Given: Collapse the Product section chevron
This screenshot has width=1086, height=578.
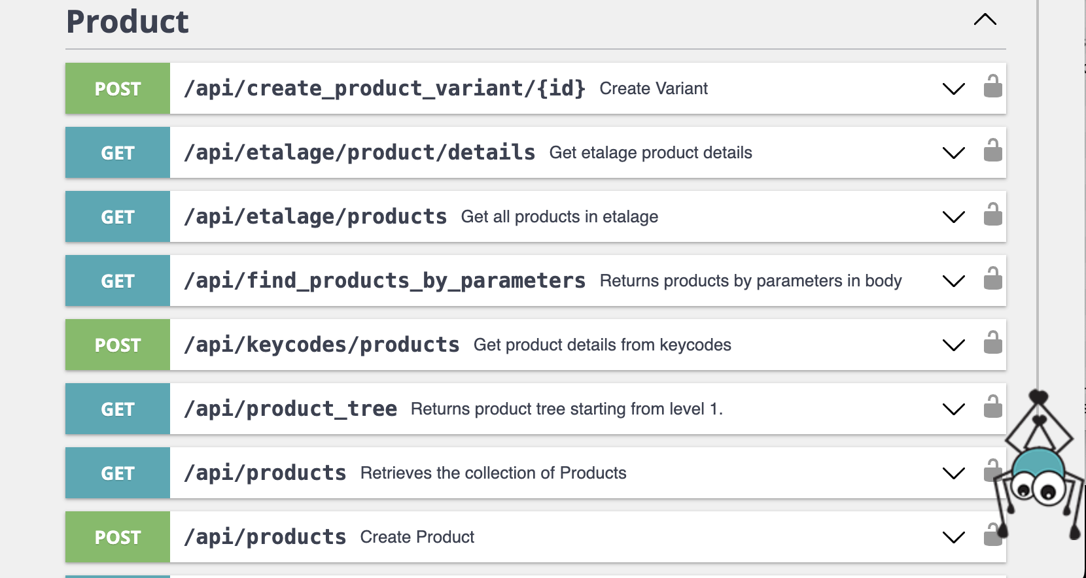Looking at the screenshot, I should [985, 20].
